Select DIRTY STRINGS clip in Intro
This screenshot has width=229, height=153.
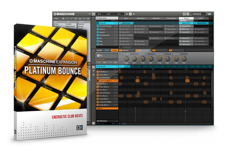[x=126, y=35]
